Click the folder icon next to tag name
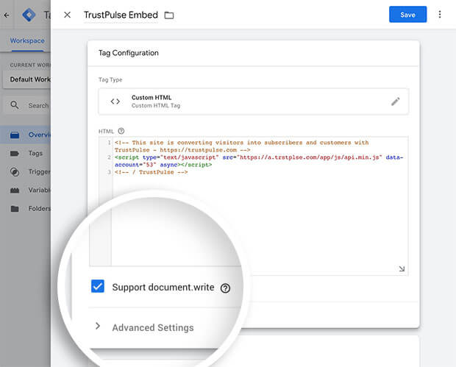 (x=169, y=15)
